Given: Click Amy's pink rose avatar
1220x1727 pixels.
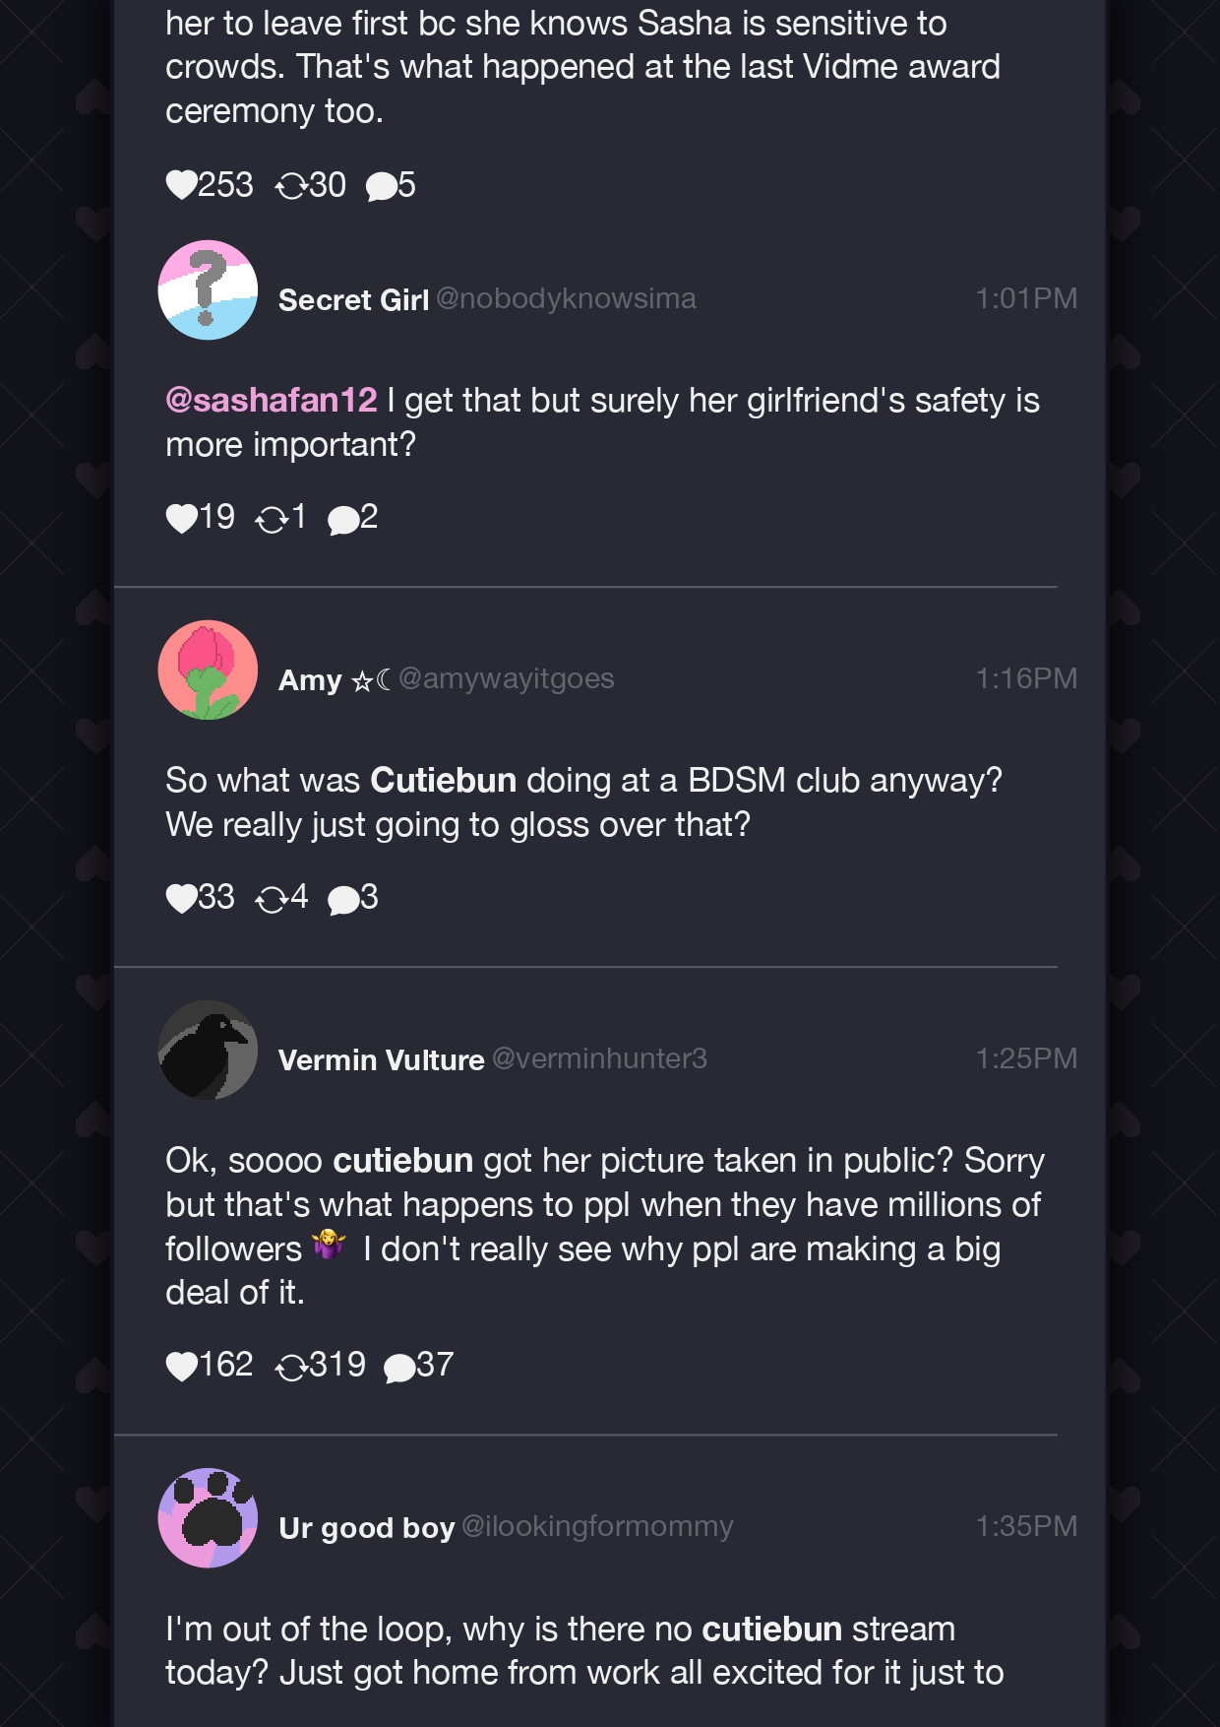Looking at the screenshot, I should pyautogui.click(x=208, y=670).
